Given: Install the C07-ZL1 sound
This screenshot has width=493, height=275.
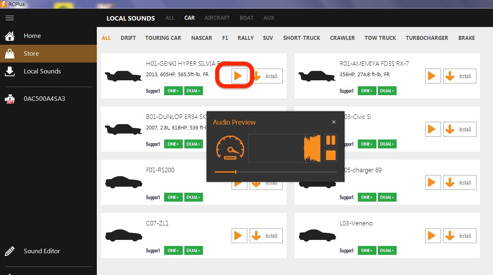Looking at the screenshot, I should pos(266,236).
